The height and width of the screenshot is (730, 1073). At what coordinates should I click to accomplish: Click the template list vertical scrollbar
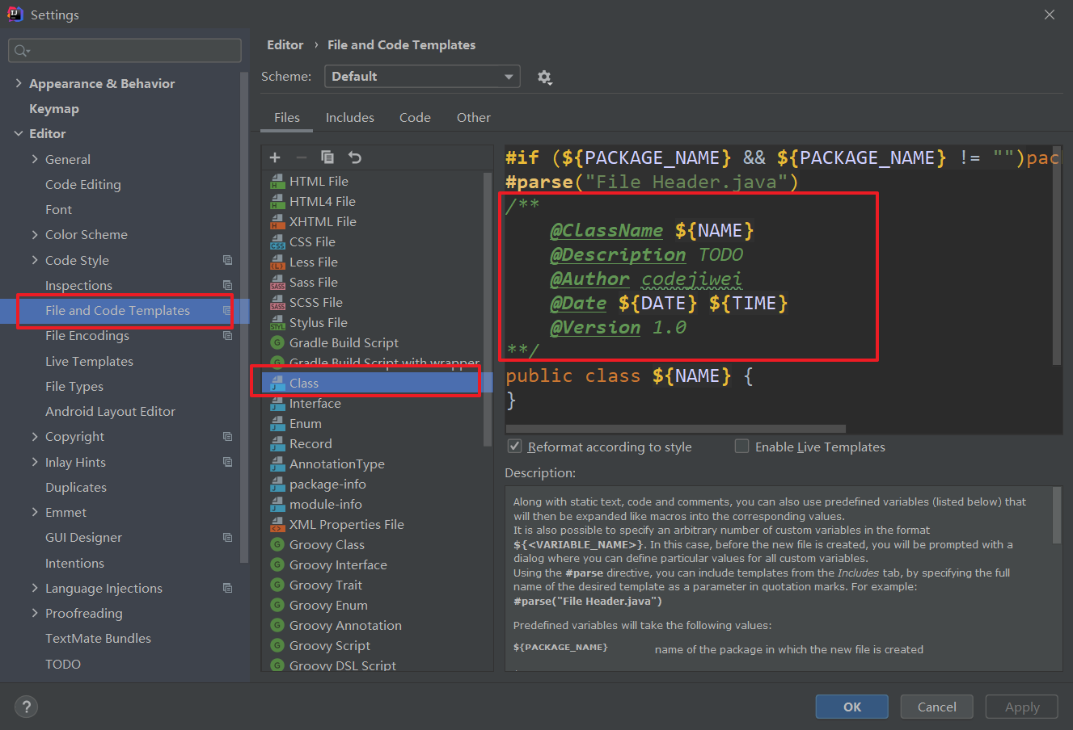[x=488, y=308]
